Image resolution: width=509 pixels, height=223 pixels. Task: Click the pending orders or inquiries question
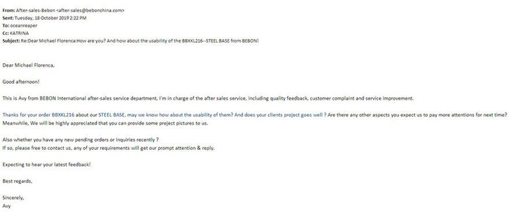click(80, 140)
